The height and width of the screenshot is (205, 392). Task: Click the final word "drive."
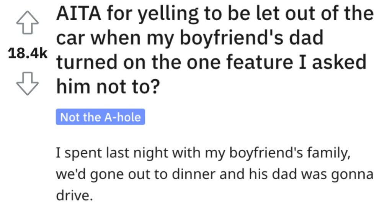(x=74, y=195)
